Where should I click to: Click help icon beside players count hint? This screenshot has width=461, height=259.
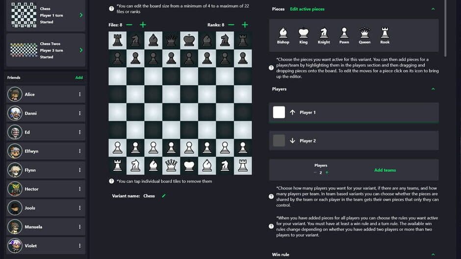coord(271,196)
